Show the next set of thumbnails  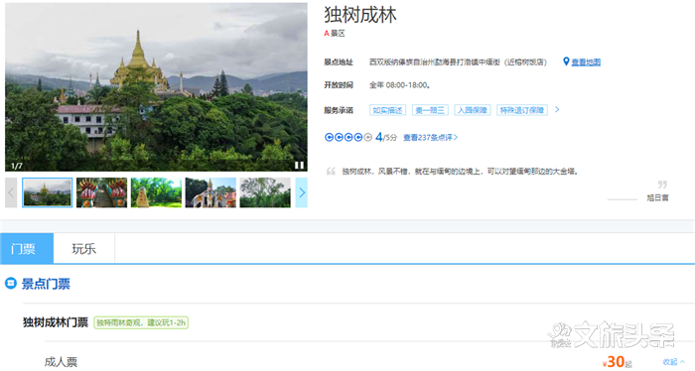pos(302,192)
